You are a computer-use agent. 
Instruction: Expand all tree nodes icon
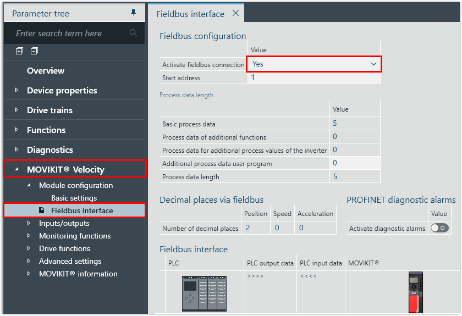tap(19, 51)
